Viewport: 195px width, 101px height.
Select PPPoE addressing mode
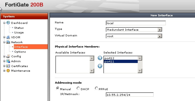[96, 88]
